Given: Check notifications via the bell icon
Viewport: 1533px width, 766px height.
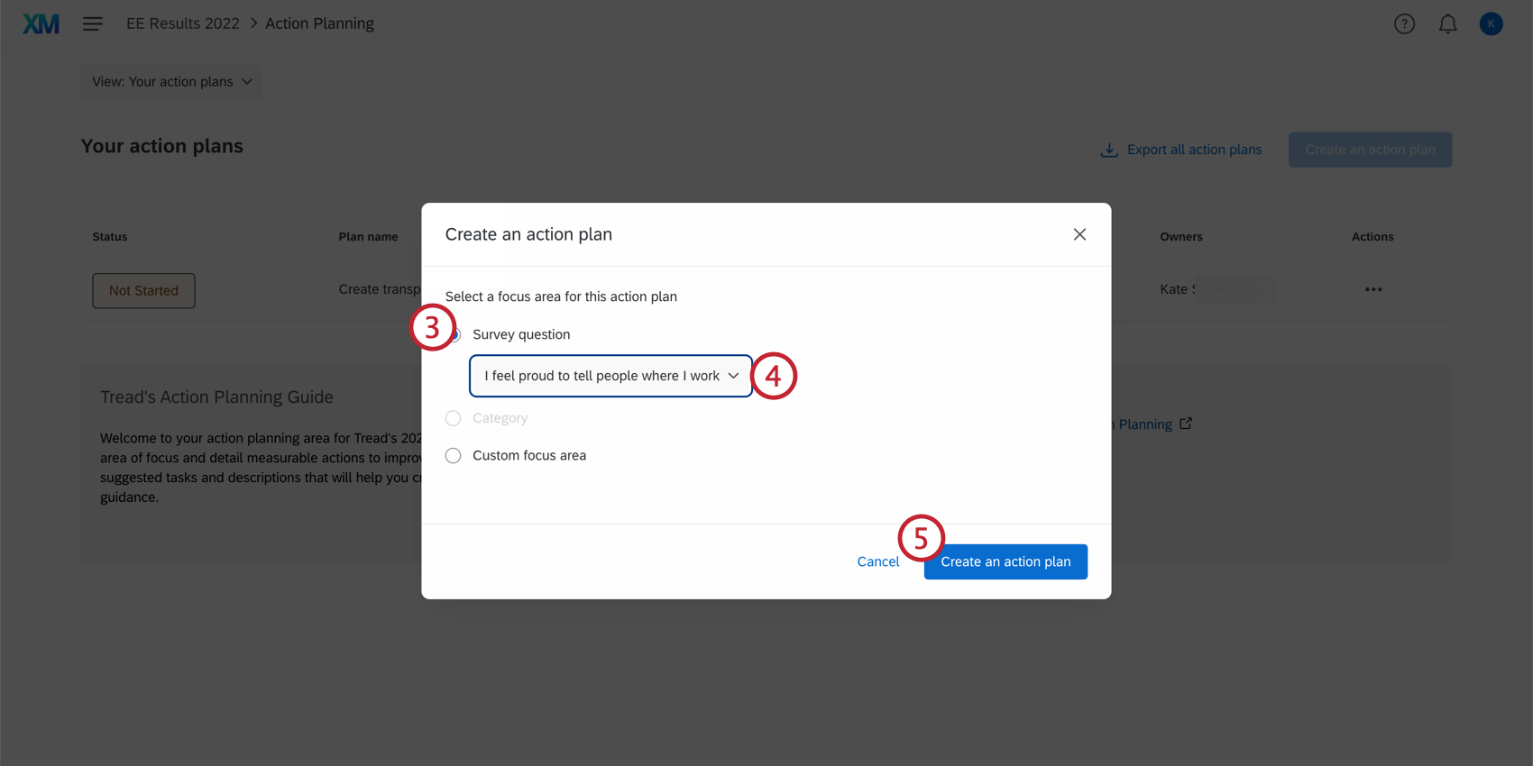Looking at the screenshot, I should (1447, 23).
